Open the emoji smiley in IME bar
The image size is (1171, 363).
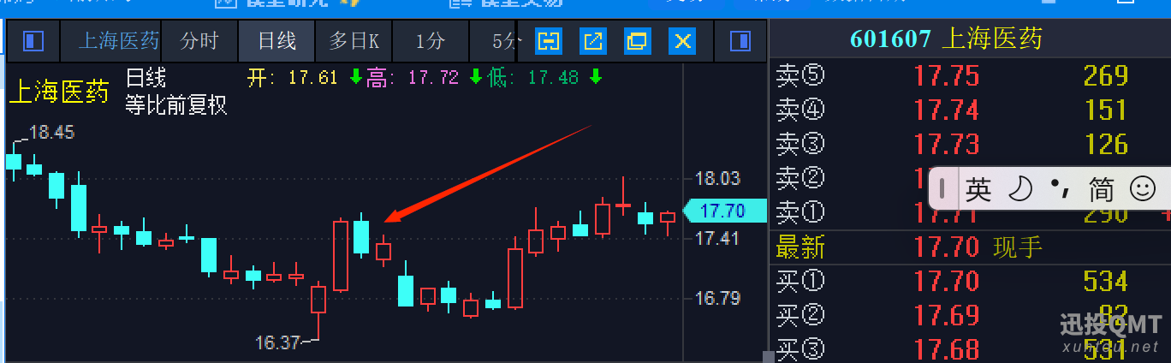pos(1143,189)
